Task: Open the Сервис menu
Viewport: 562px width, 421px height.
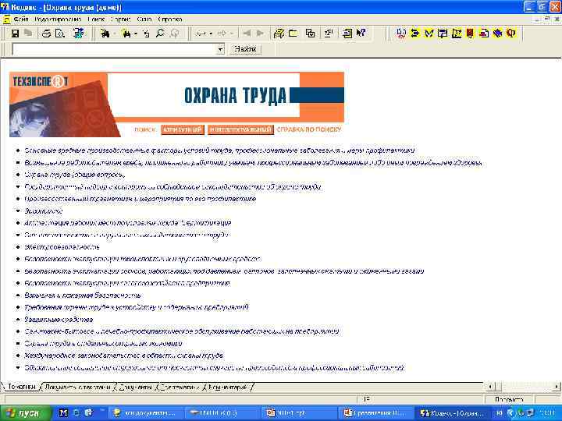Action: pyautogui.click(x=120, y=19)
